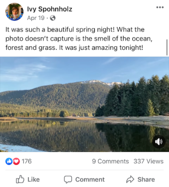
Task: Click Ivy Spohnholz's profile picture
Action: tap(14, 12)
